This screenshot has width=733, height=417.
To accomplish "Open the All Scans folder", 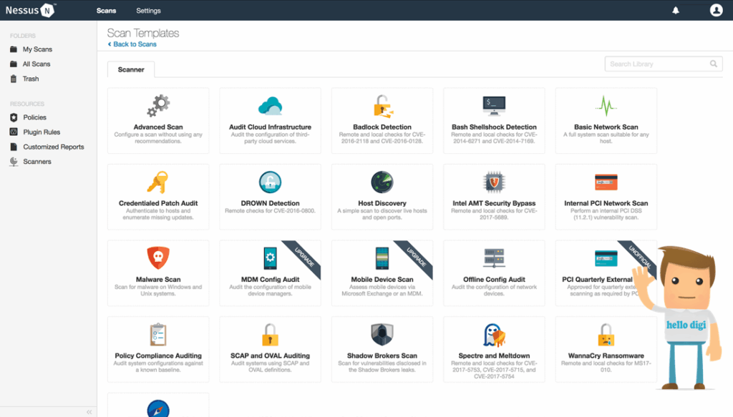I will tap(37, 64).
